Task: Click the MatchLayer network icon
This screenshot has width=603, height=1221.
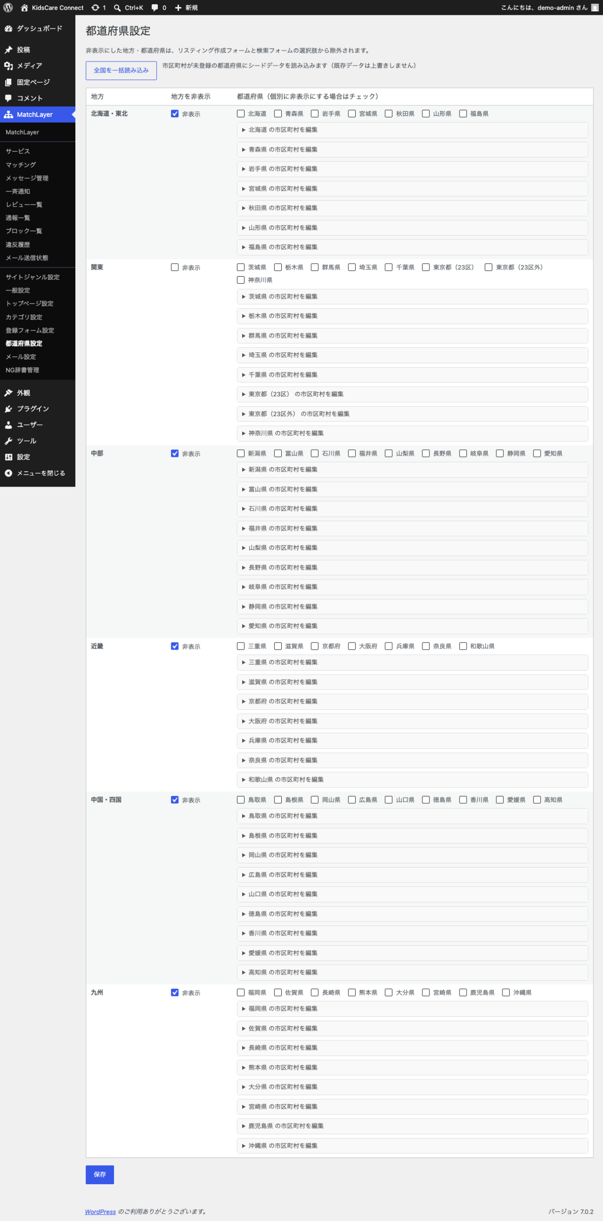Action: click(x=9, y=114)
